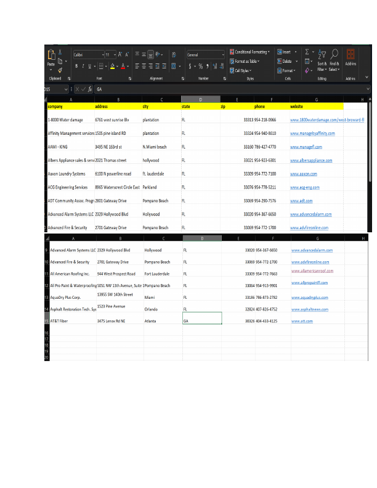Apply Comma Style format
The height and width of the screenshot is (488, 377).
point(208,66)
